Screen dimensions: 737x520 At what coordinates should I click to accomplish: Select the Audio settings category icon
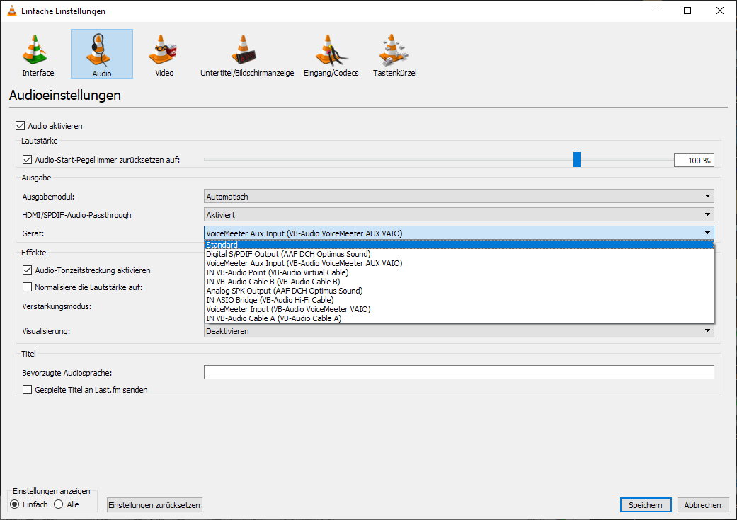tap(101, 54)
